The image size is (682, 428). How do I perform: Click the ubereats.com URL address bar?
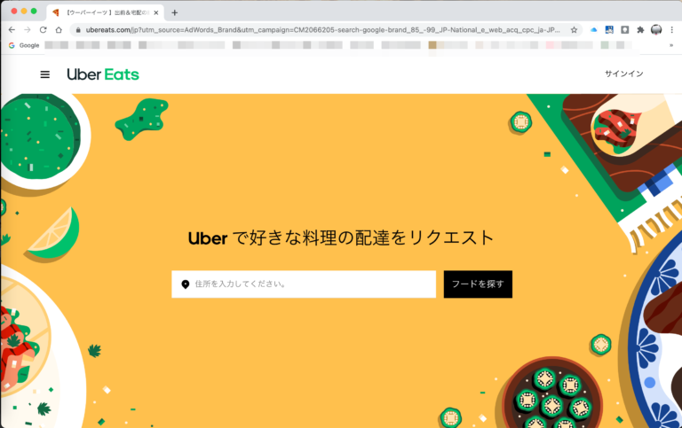tap(322, 30)
